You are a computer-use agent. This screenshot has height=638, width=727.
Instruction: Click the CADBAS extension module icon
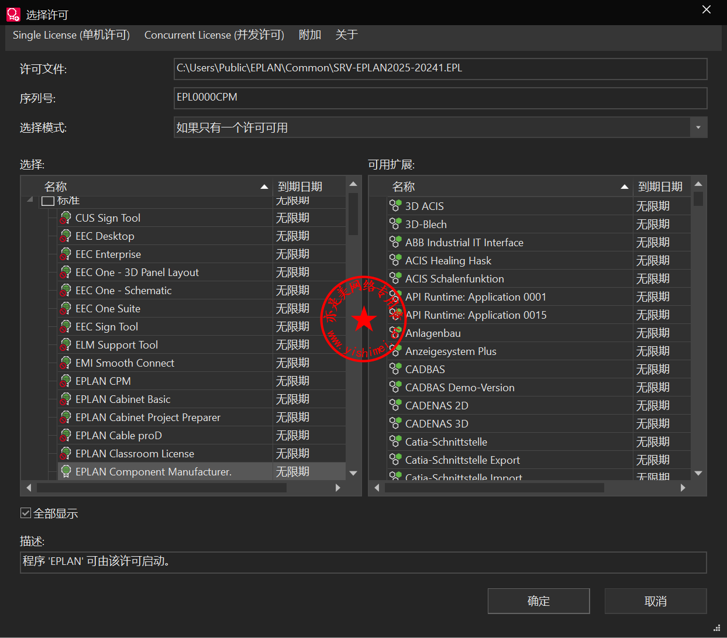click(x=395, y=369)
